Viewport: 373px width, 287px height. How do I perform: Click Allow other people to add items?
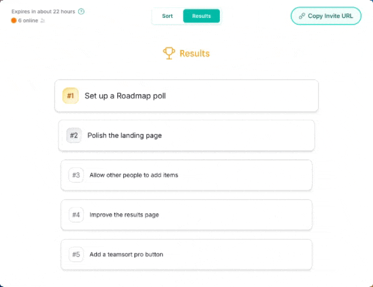point(186,175)
